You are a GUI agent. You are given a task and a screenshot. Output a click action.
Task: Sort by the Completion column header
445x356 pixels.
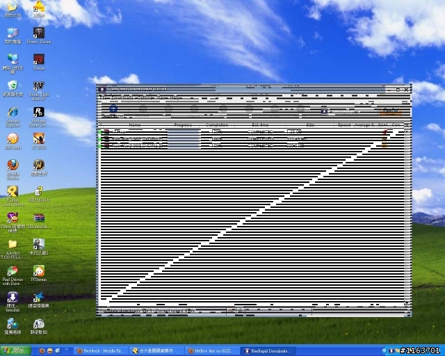tap(217, 125)
